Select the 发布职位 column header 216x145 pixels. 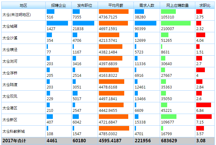85,5
